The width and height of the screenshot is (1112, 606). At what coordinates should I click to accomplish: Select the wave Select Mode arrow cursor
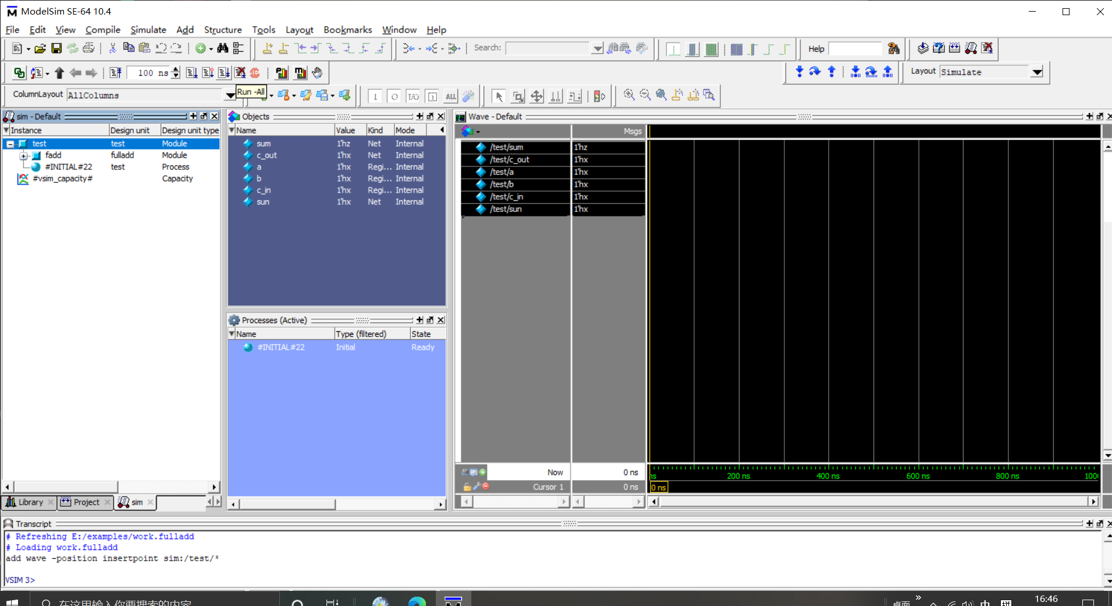coord(498,96)
